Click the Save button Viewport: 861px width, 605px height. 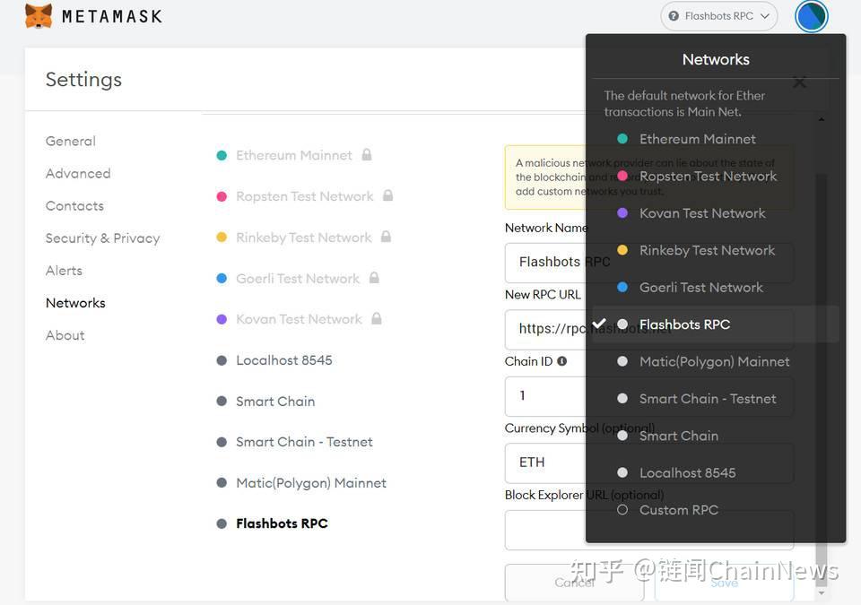[x=723, y=582]
